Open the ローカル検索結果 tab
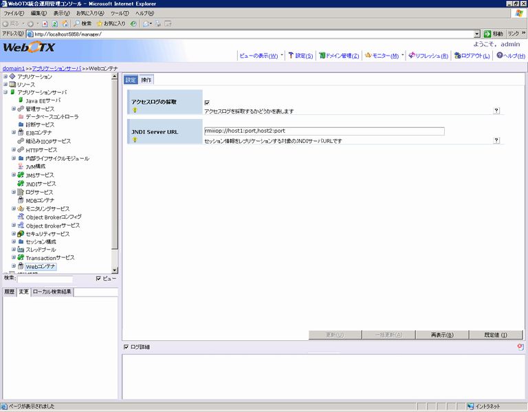Screen dimensions: 528x412 coord(52,292)
